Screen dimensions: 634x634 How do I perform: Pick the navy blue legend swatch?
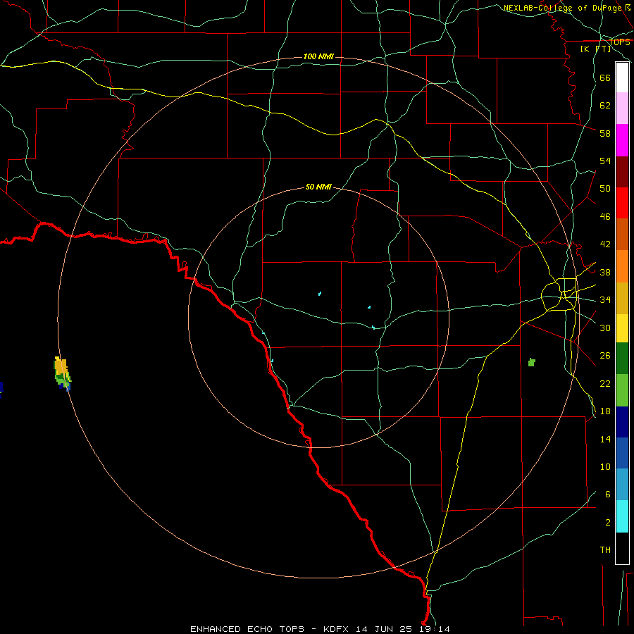[x=622, y=422]
